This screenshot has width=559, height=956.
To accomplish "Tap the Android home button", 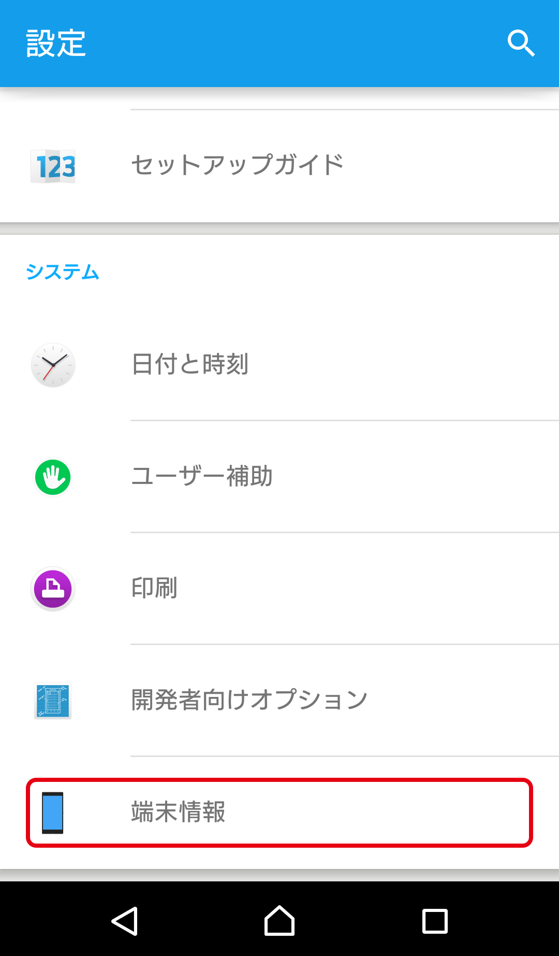I will (x=279, y=921).
